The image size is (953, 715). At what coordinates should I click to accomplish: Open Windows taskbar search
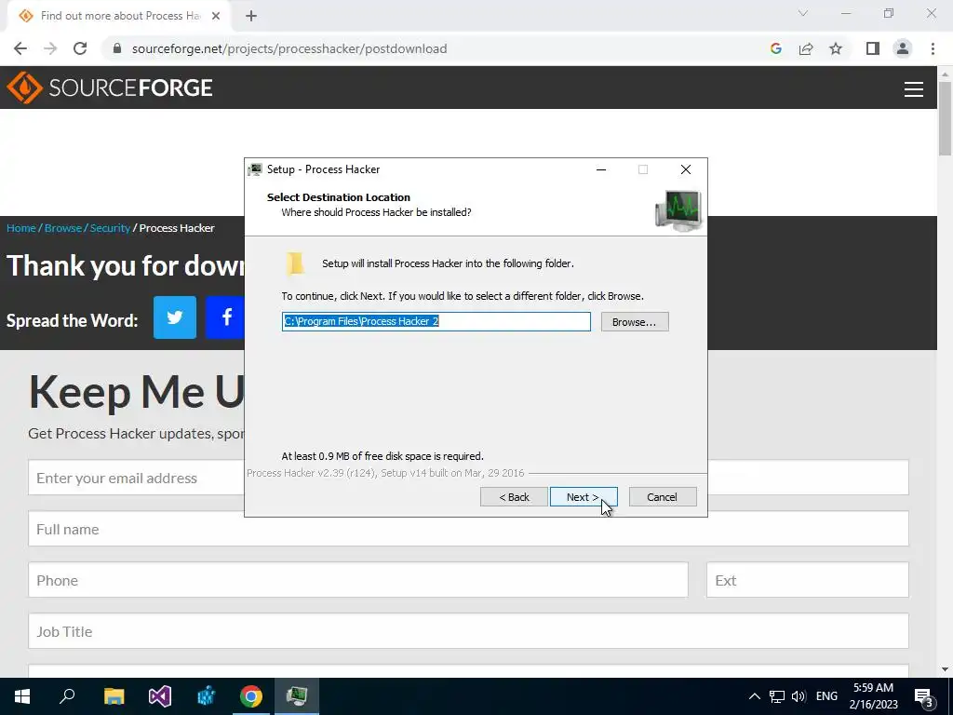click(x=67, y=696)
